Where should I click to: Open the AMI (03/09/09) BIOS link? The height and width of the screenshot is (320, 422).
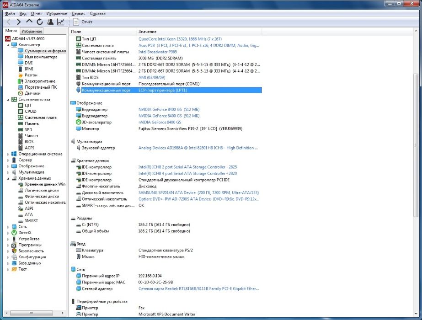pos(152,78)
